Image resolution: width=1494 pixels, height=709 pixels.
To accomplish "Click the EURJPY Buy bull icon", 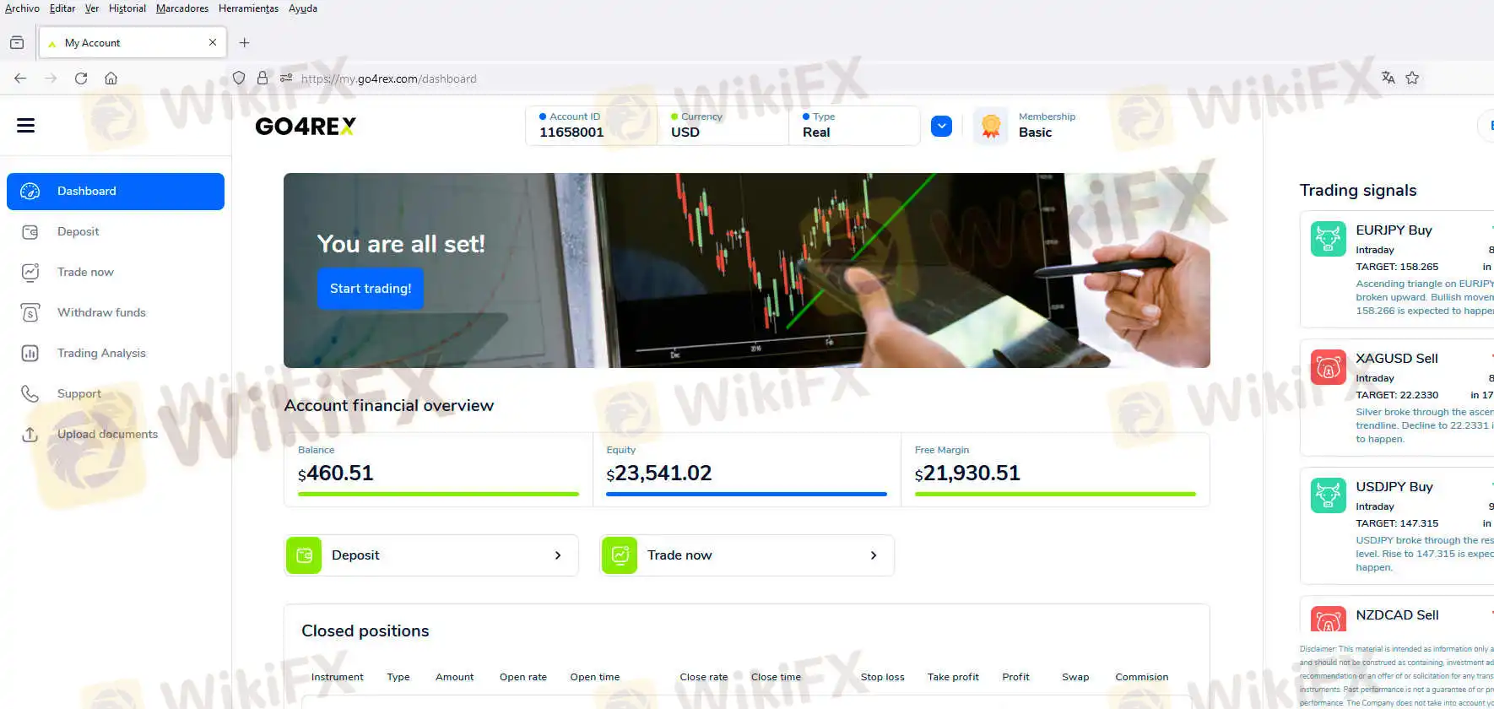I will (1328, 239).
